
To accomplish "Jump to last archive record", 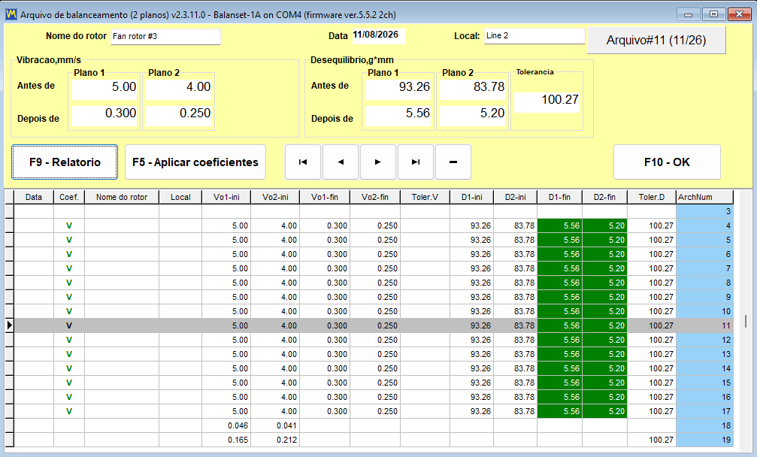I will tap(416, 162).
